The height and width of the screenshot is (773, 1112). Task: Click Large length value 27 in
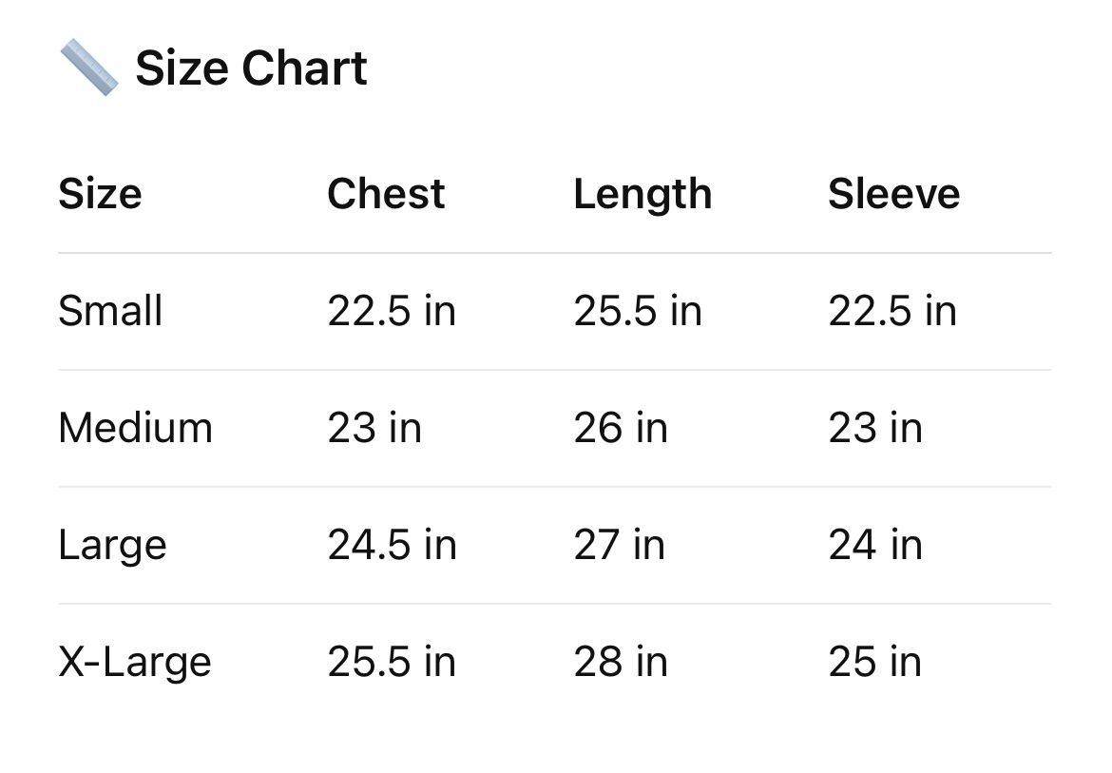click(619, 545)
